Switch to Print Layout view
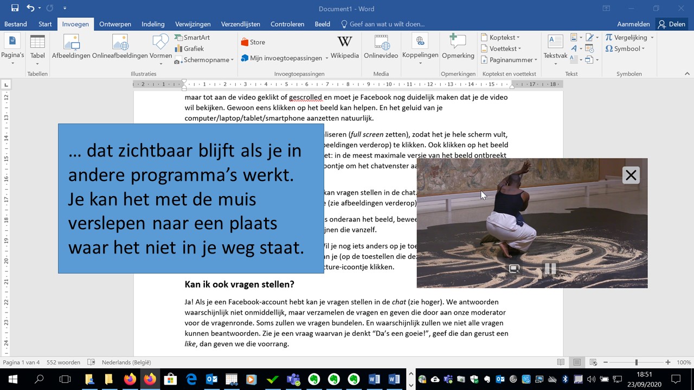 coord(577,362)
